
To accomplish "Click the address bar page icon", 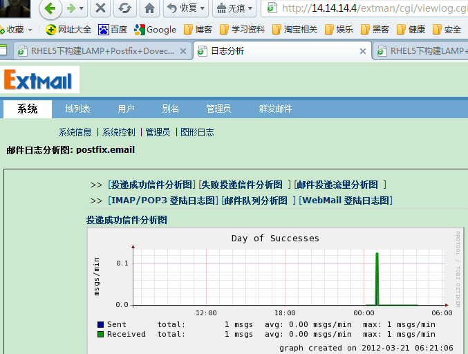I will 271,8.
